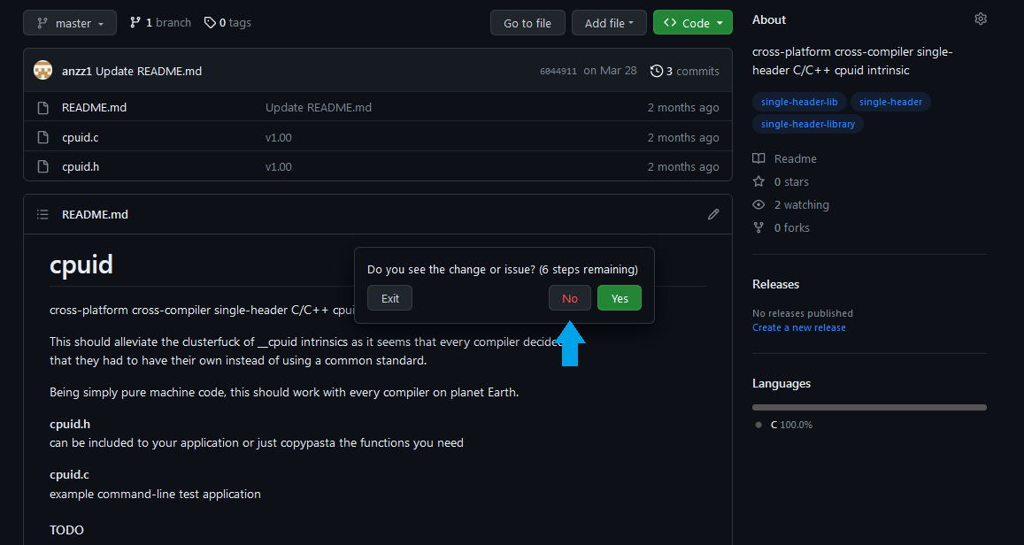
Task: Click the commit history clock icon
Action: [657, 71]
